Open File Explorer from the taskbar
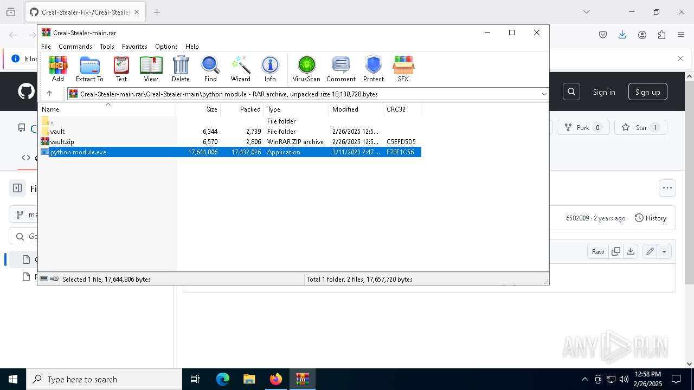The height and width of the screenshot is (390, 694). 249,379
